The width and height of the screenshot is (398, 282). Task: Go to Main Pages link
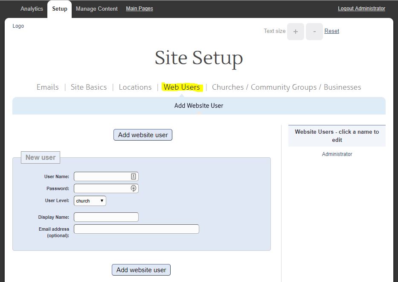(x=139, y=9)
